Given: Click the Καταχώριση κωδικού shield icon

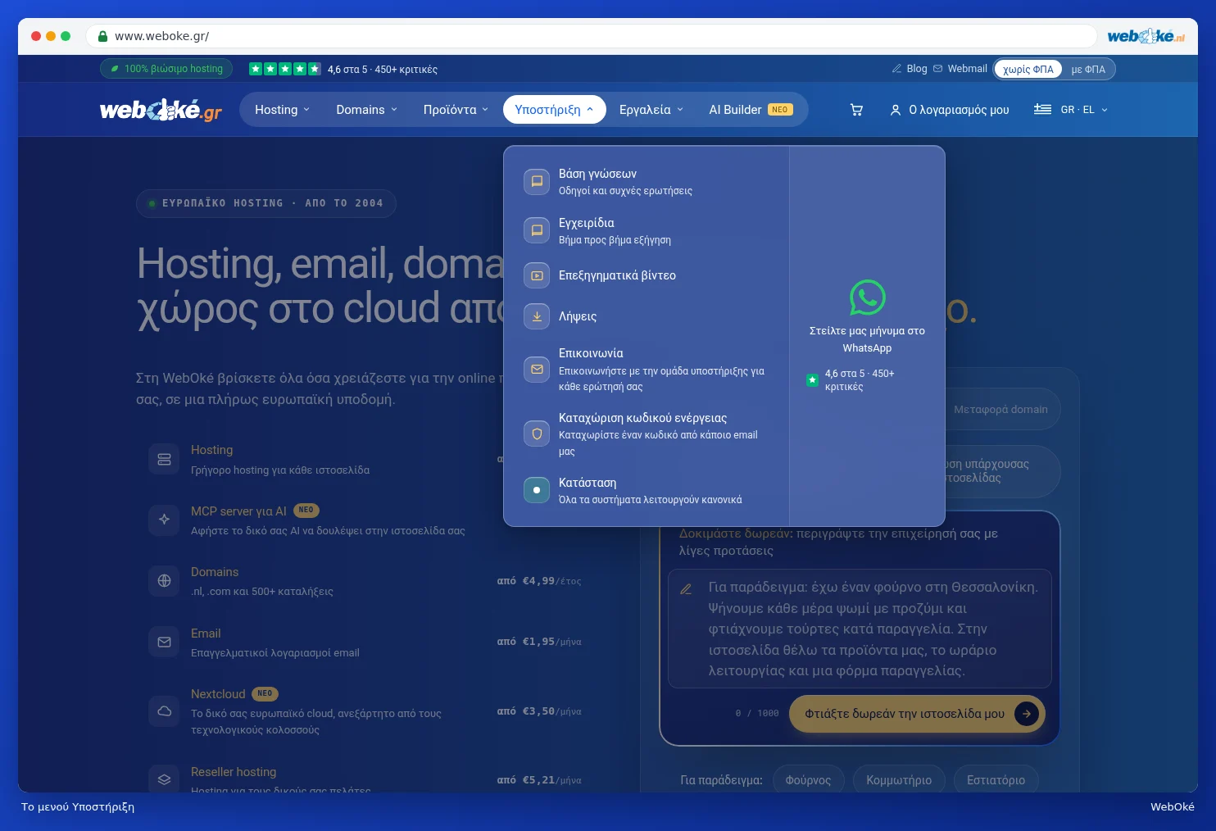Looking at the screenshot, I should click(537, 434).
